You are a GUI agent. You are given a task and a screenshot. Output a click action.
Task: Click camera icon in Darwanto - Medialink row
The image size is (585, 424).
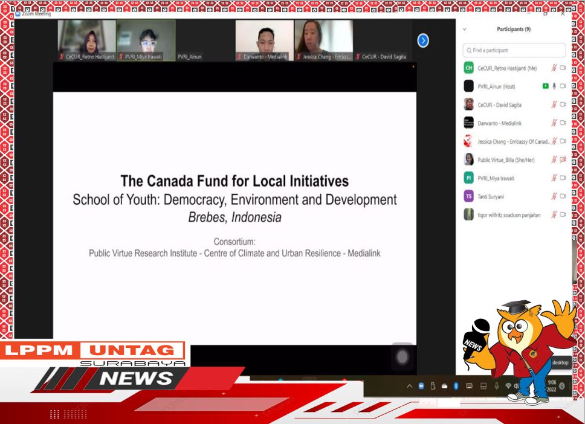coord(563,123)
